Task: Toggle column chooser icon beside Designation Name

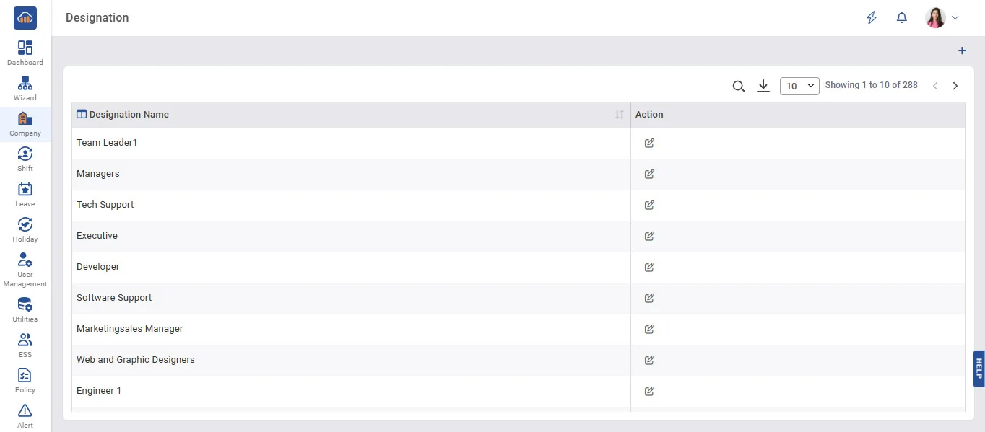Action: [x=82, y=115]
